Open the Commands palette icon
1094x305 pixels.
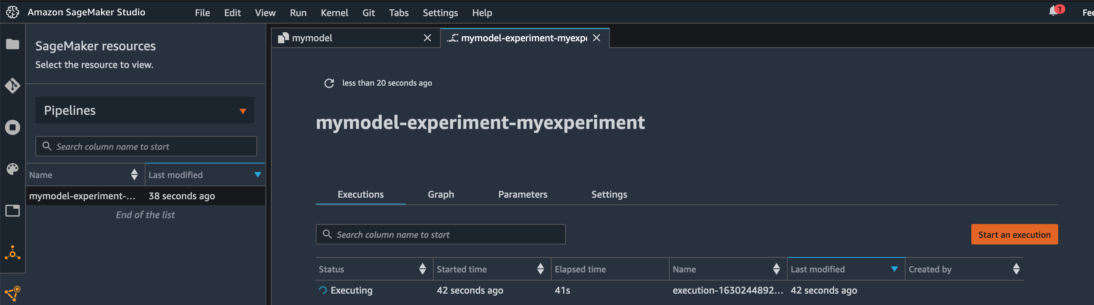12,169
